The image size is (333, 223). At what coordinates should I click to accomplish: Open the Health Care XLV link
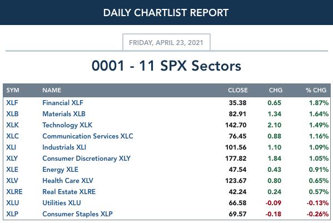click(x=68, y=181)
